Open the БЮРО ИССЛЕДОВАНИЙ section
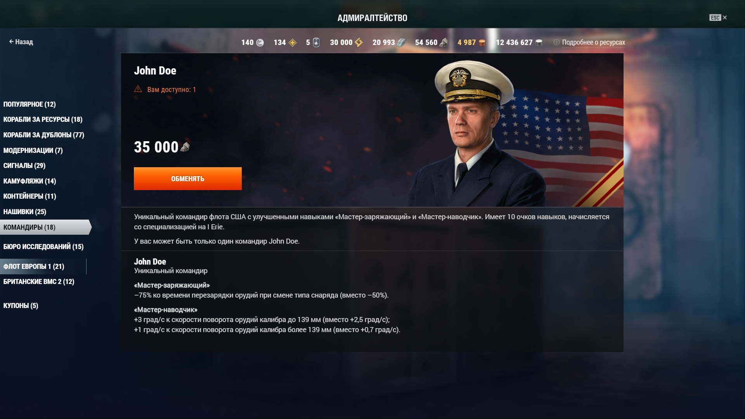 pos(43,247)
